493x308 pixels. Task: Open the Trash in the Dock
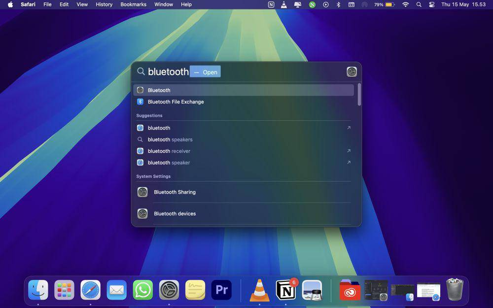coord(455,290)
